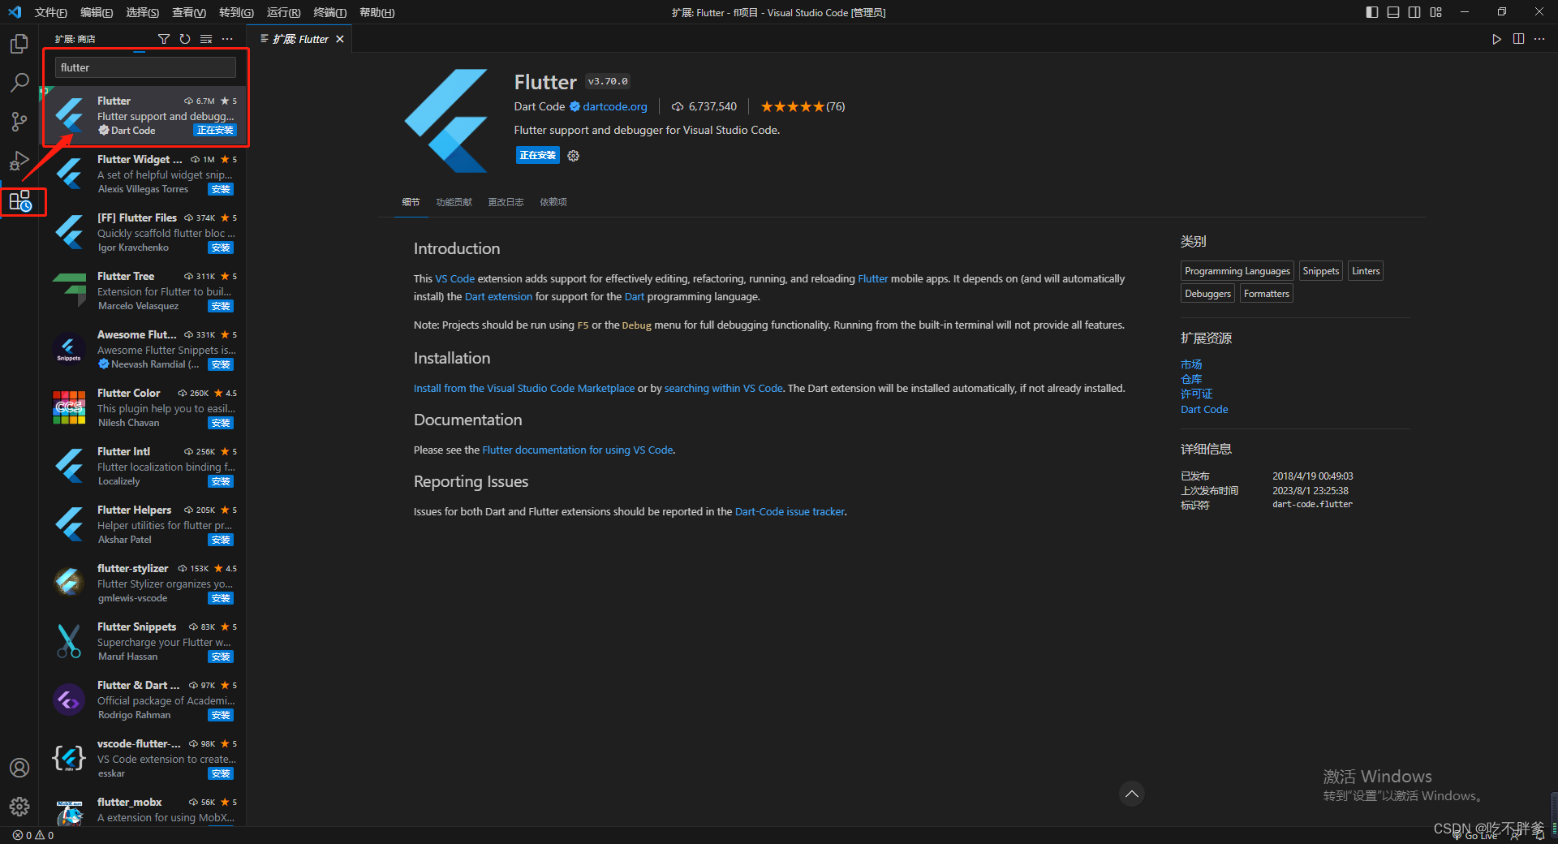1558x844 pixels.
Task: Select vscode-flutter extension in results
Action: [x=144, y=759]
